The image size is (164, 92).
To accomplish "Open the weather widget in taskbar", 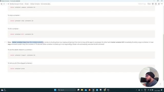I will click(x=3, y=90).
